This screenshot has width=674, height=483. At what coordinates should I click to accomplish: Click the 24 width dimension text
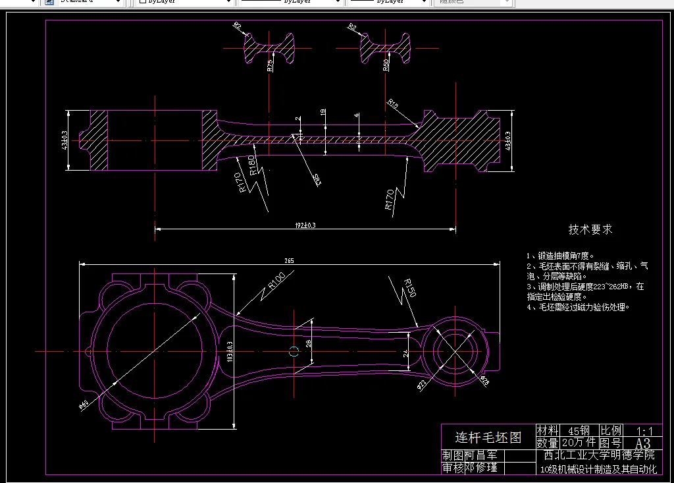[405, 353]
